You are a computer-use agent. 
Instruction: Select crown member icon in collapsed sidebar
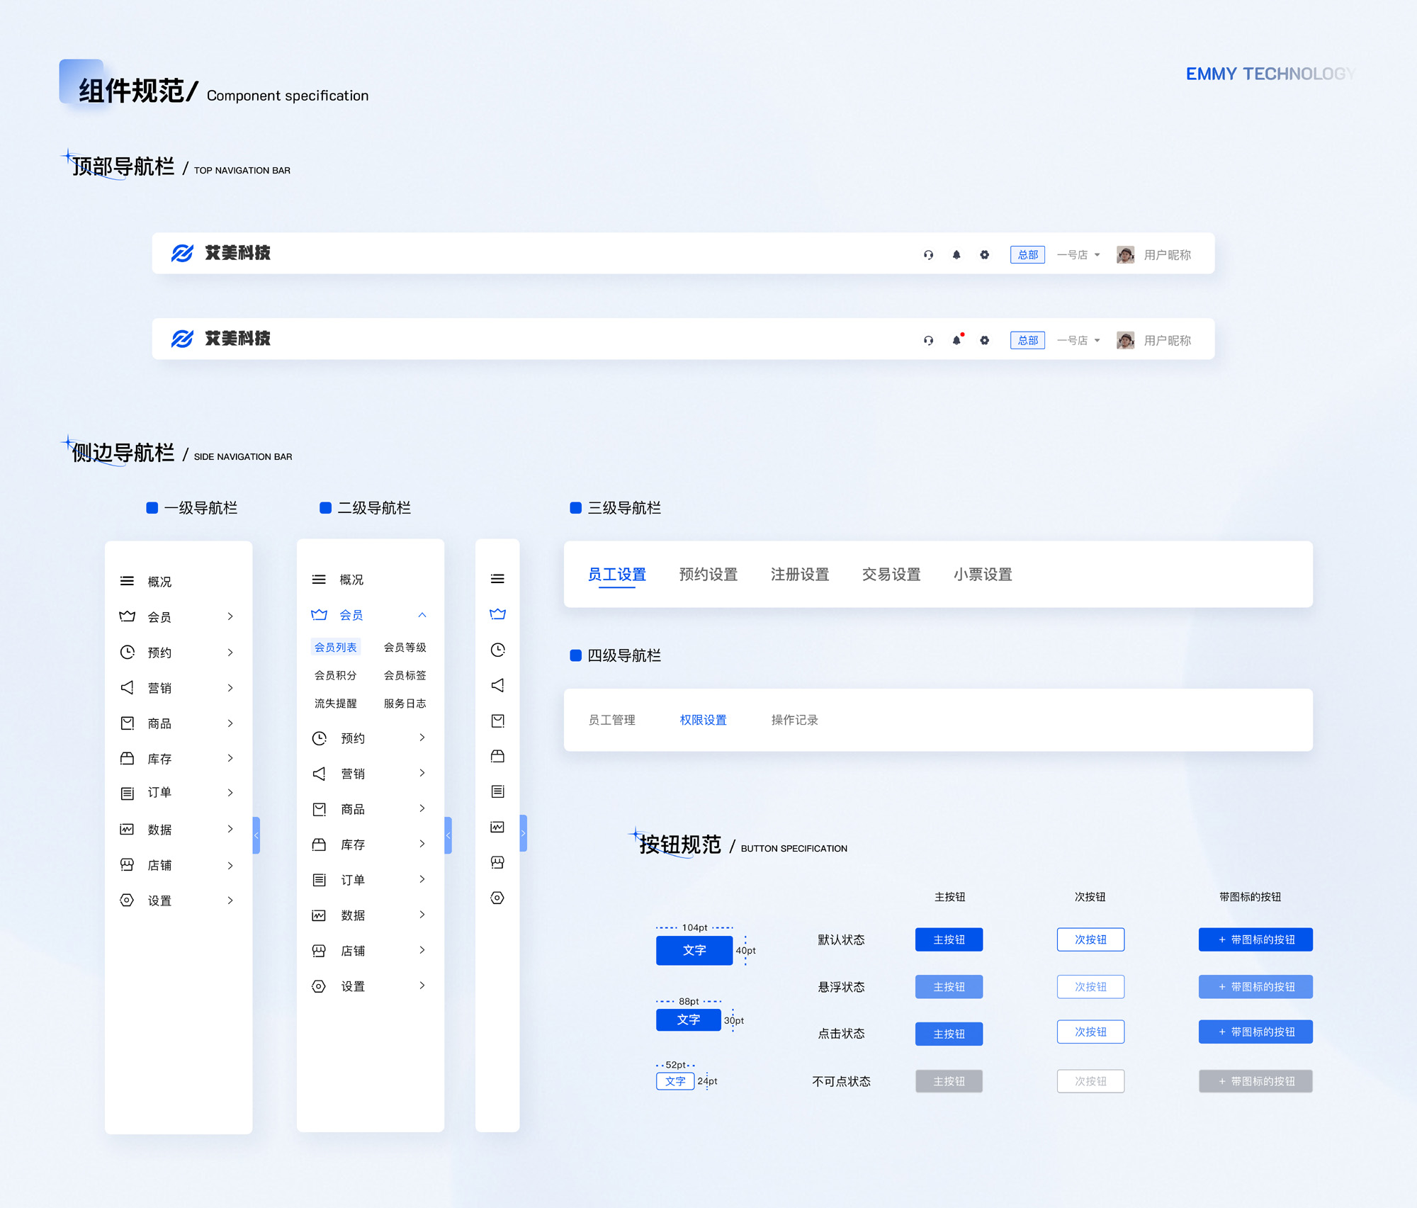click(x=497, y=614)
